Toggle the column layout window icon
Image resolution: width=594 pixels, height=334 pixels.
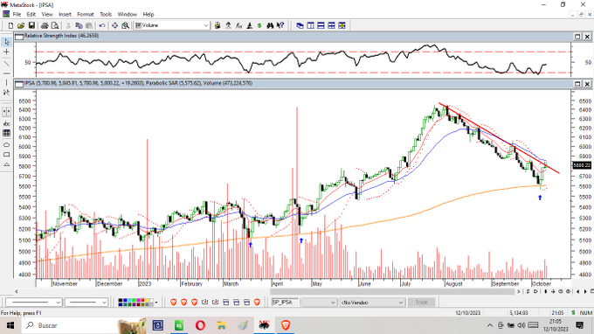click(310, 25)
